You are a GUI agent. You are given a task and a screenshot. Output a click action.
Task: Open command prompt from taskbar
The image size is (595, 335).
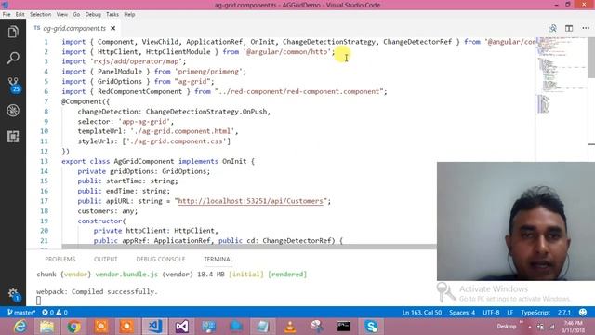tap(343, 327)
